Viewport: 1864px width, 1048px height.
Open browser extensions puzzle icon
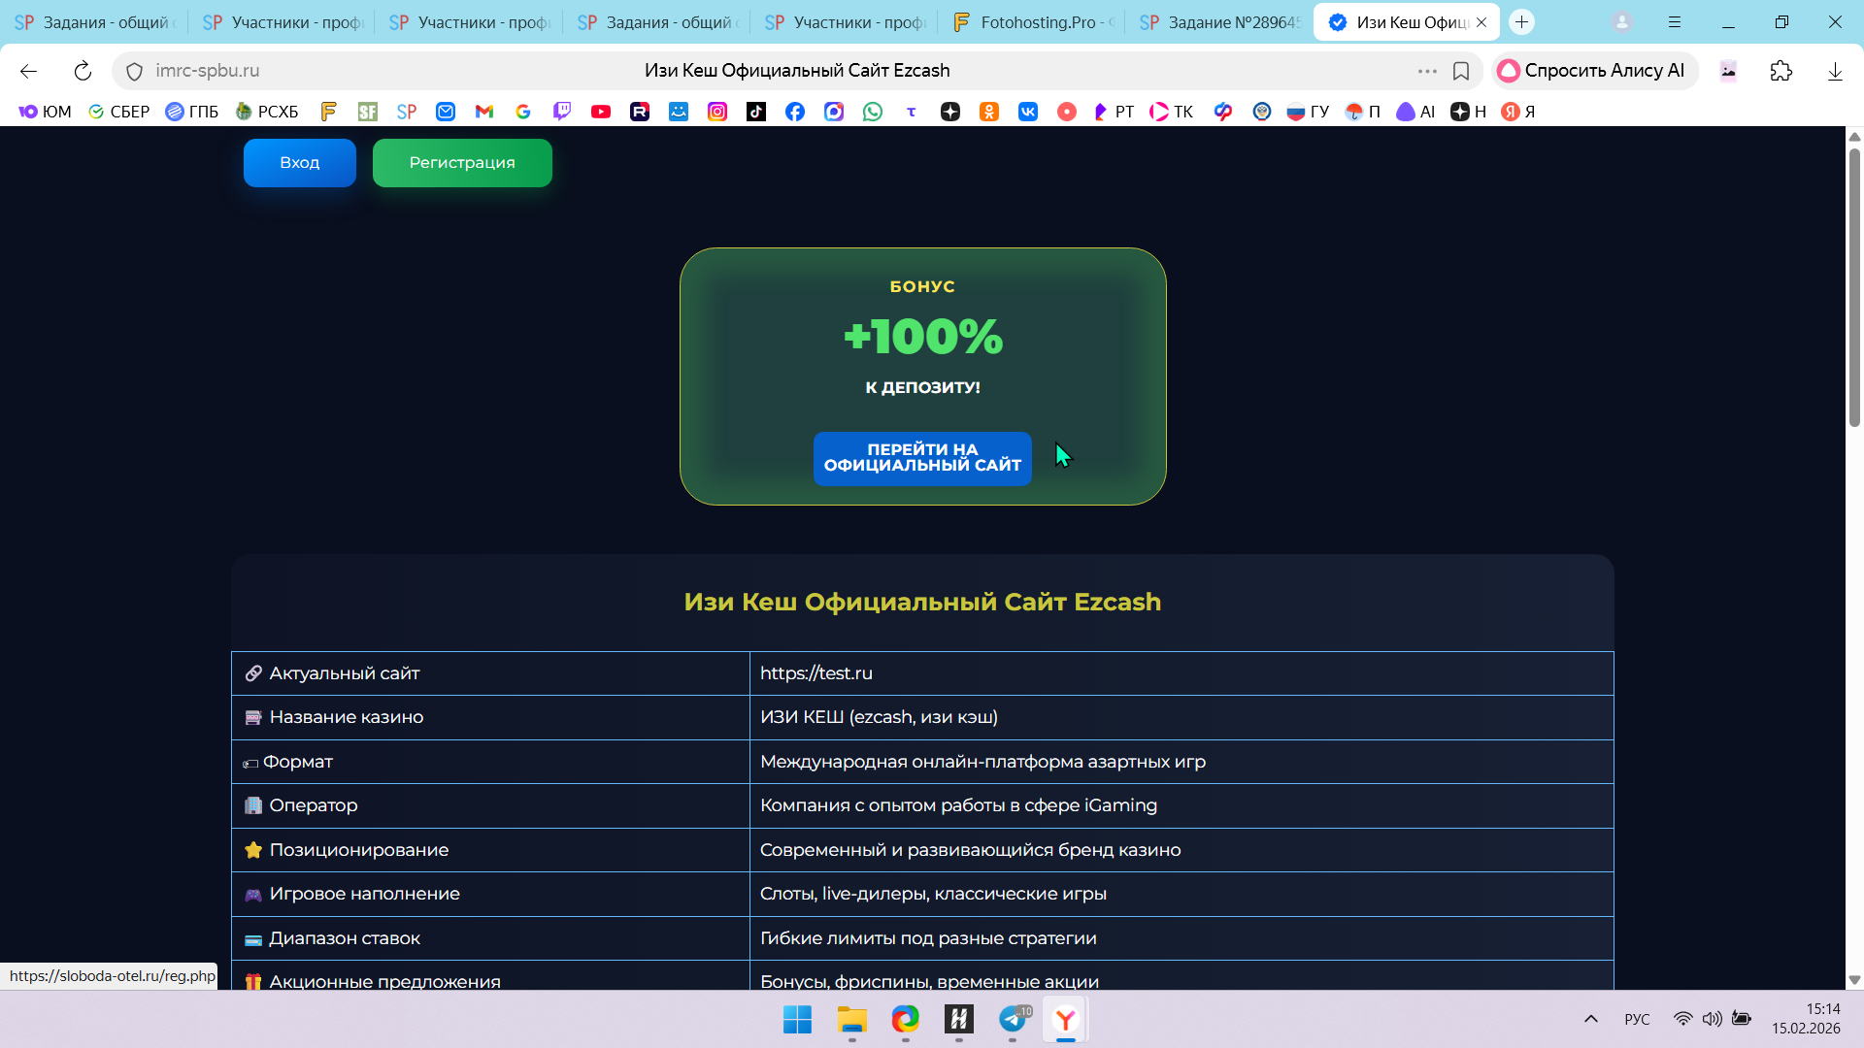pos(1781,71)
